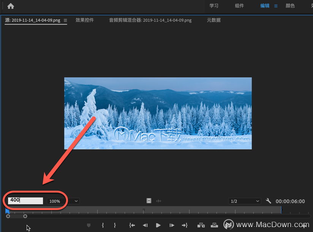Click the Insert edit icon
The width and height of the screenshot is (313, 232).
click(201, 225)
